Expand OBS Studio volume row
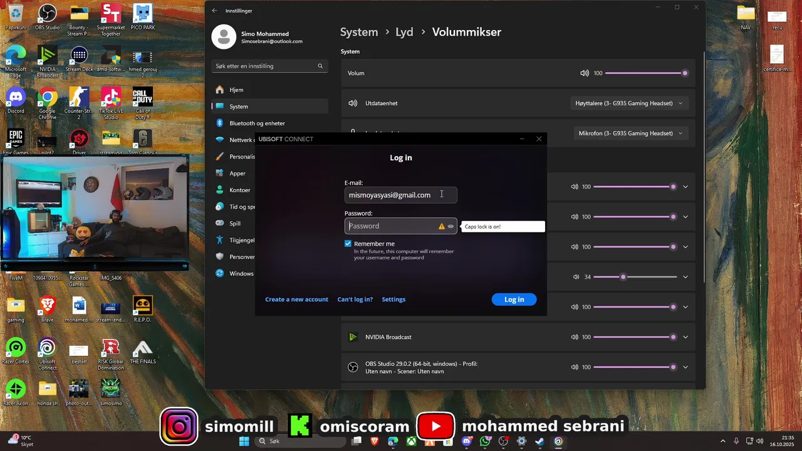Screen dimensions: 802x451 [x=685, y=367]
